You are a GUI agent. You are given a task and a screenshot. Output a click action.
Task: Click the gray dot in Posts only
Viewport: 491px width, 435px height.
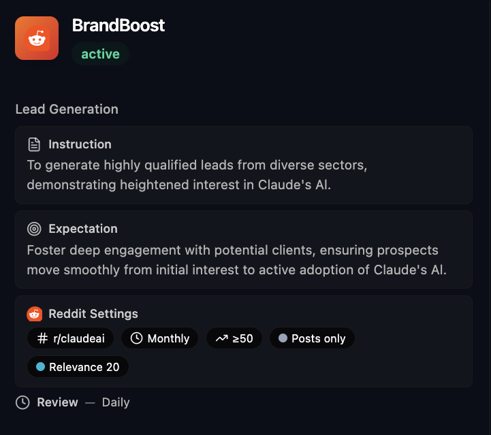(x=283, y=338)
